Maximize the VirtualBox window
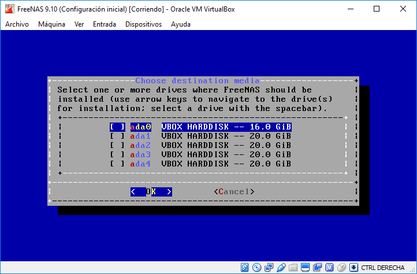The height and width of the screenshot is (274, 417). click(x=377, y=9)
